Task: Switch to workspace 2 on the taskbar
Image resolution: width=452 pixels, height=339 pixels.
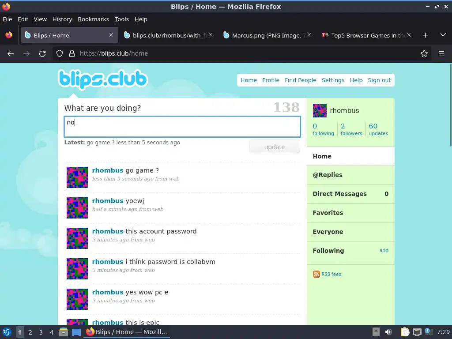Action: coord(30,332)
